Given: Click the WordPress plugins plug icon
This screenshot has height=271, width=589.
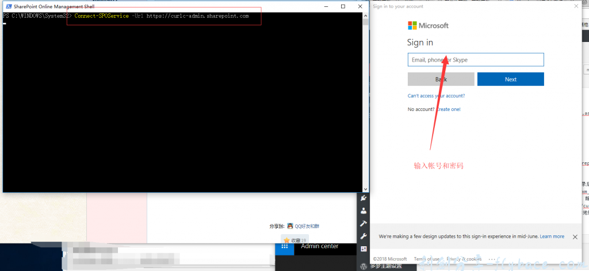Looking at the screenshot, I should (364, 198).
